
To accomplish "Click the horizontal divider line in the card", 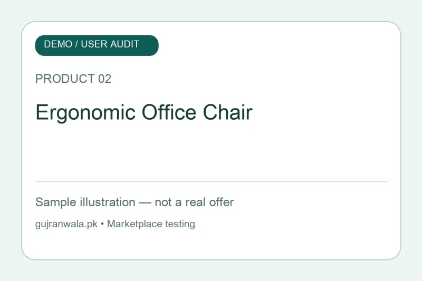I will 211,181.
